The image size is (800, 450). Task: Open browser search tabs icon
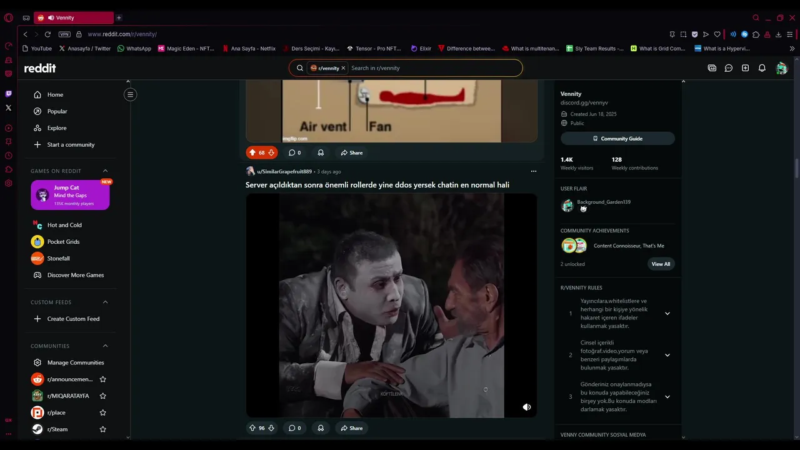click(756, 17)
